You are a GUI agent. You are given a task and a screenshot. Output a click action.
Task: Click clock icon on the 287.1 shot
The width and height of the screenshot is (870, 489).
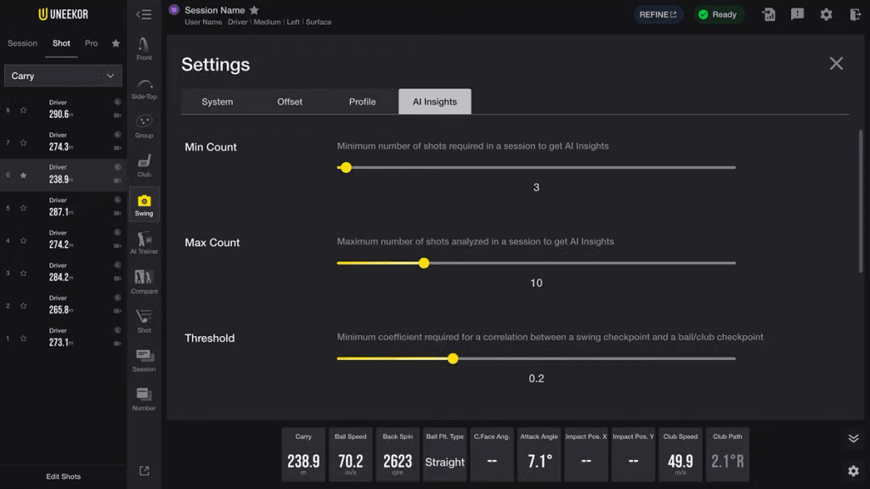pyautogui.click(x=117, y=200)
